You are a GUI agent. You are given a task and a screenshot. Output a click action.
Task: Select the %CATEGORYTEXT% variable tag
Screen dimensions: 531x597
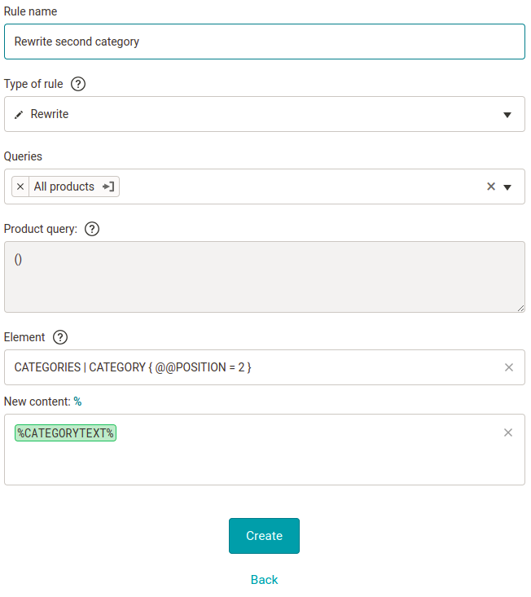click(65, 433)
